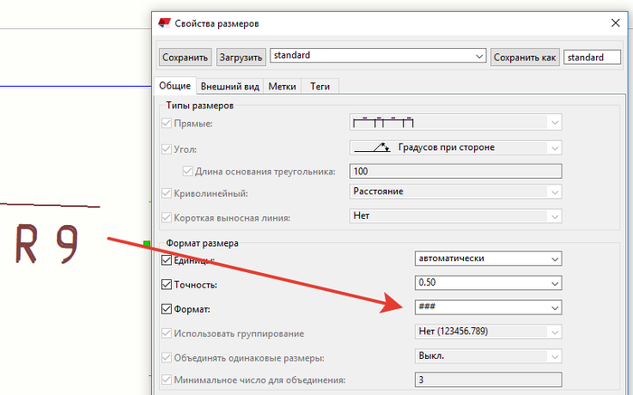Open the Нет short extension line dropdown
Image resolution: width=633 pixels, height=395 pixels.
point(456,216)
